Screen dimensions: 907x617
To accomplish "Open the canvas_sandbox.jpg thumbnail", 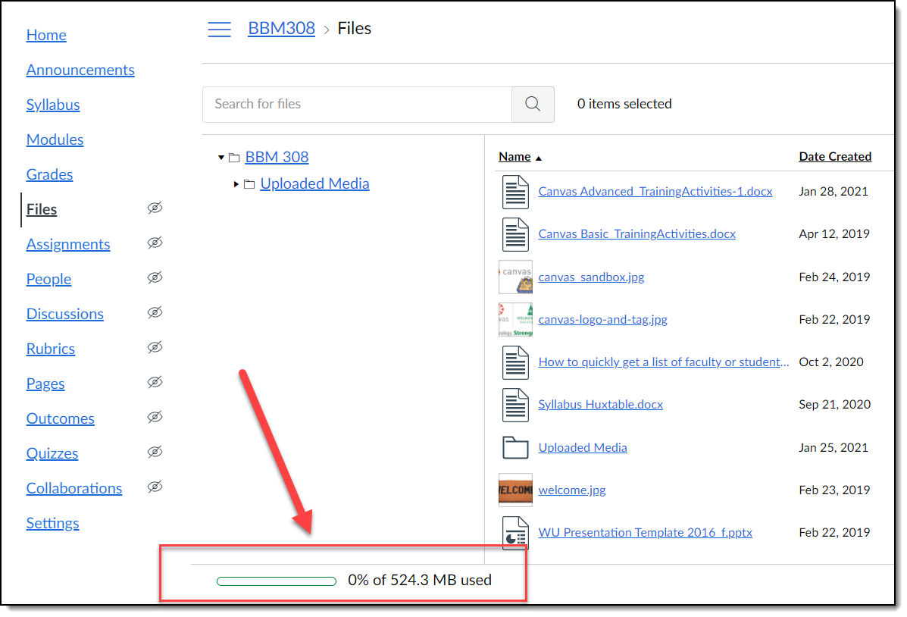I will pos(515,277).
